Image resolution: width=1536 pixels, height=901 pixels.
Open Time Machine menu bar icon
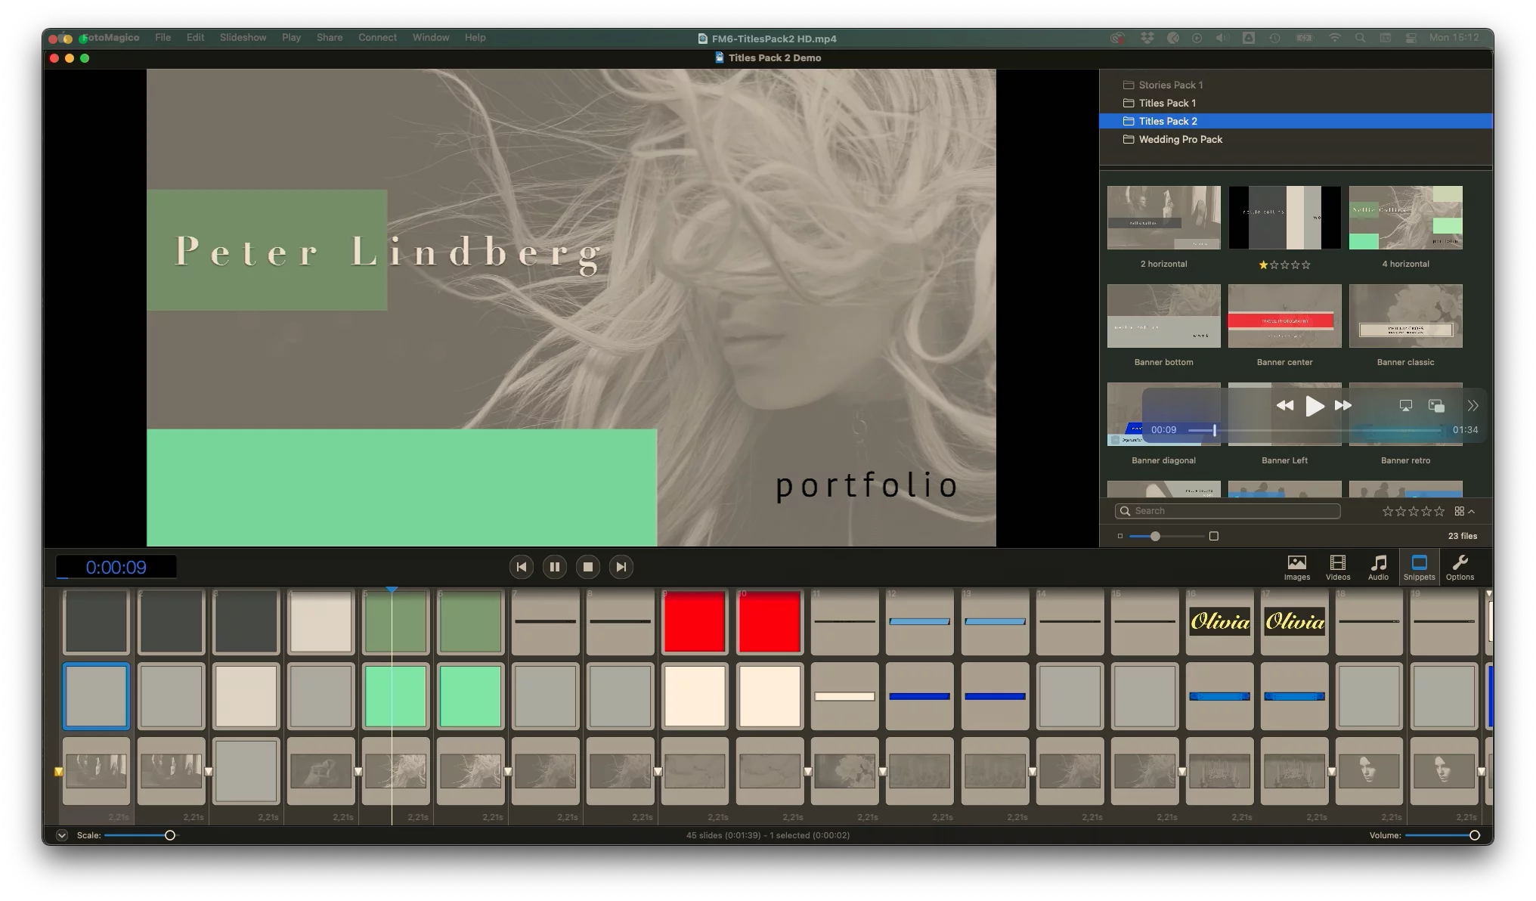pyautogui.click(x=1274, y=38)
